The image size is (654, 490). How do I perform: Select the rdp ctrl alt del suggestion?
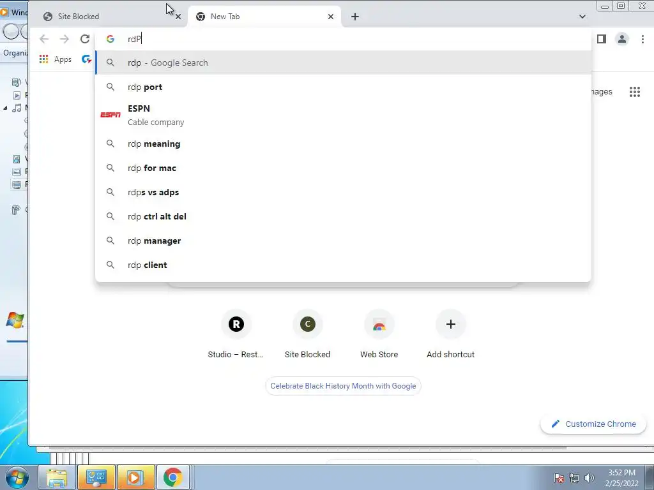click(343, 216)
